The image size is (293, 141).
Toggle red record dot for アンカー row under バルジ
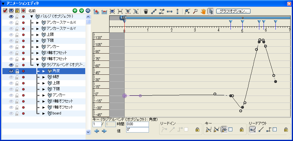[23, 47]
